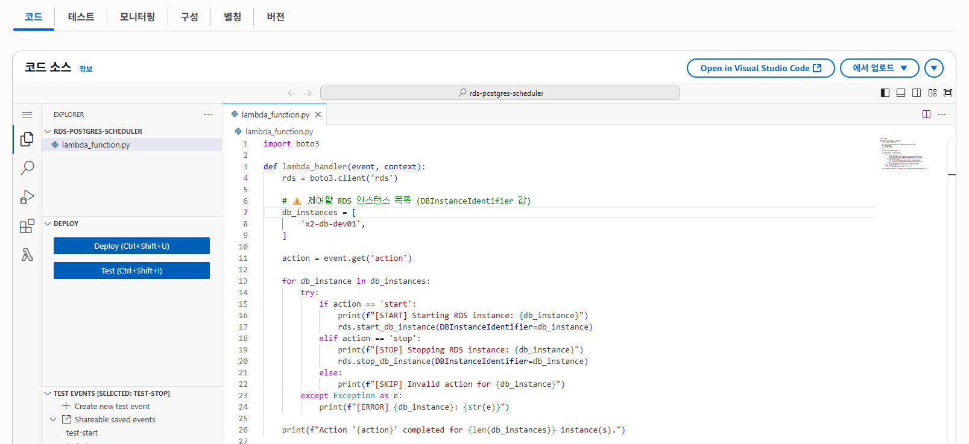
Task: Click the Deploy (Ctrl+Shift+U) button
Action: click(131, 246)
